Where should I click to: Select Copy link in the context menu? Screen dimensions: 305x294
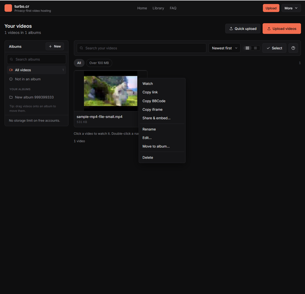pos(162,92)
